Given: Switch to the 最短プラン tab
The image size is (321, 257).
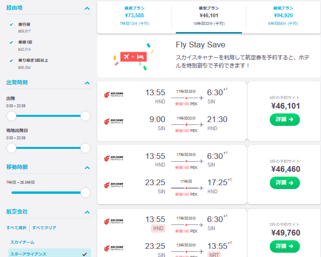Looking at the screenshot, I should coord(283,16).
